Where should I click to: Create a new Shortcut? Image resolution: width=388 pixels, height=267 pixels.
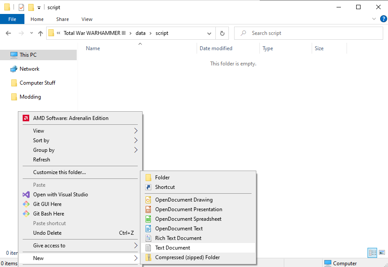[198, 187]
